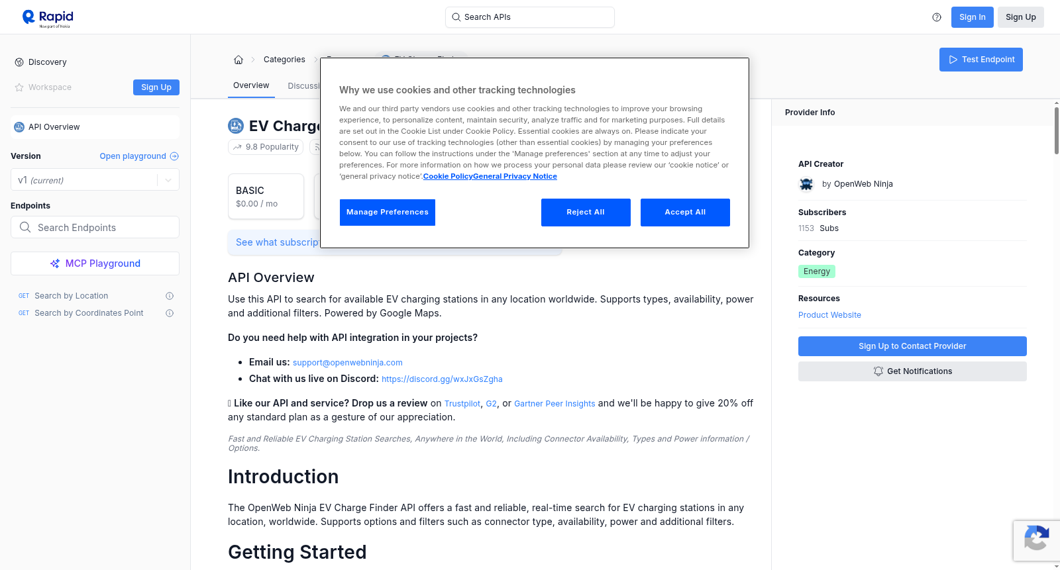Open the MCP Playground button
This screenshot has height=570, width=1060.
coord(95,263)
